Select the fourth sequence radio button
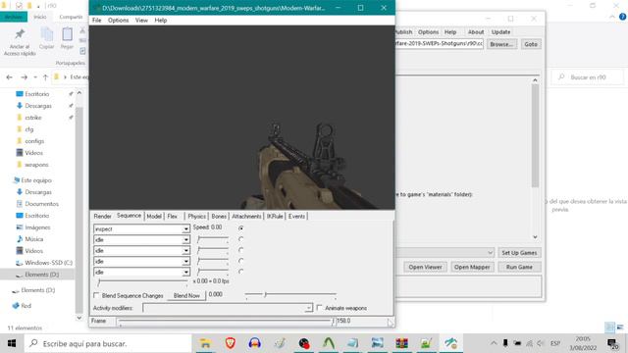This screenshot has height=353, width=628. (240, 261)
